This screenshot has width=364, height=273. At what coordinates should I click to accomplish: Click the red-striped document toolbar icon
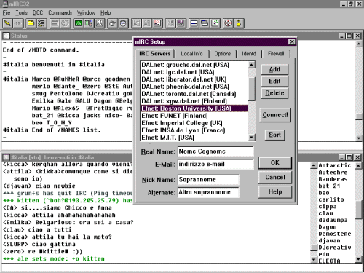(x=157, y=23)
